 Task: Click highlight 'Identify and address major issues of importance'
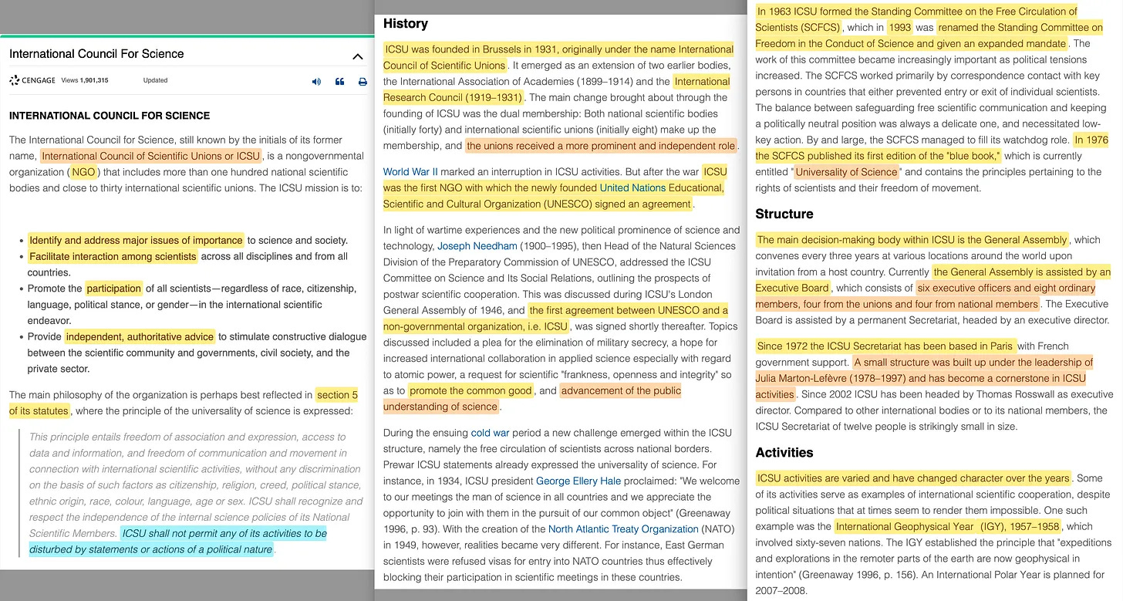[136, 240]
